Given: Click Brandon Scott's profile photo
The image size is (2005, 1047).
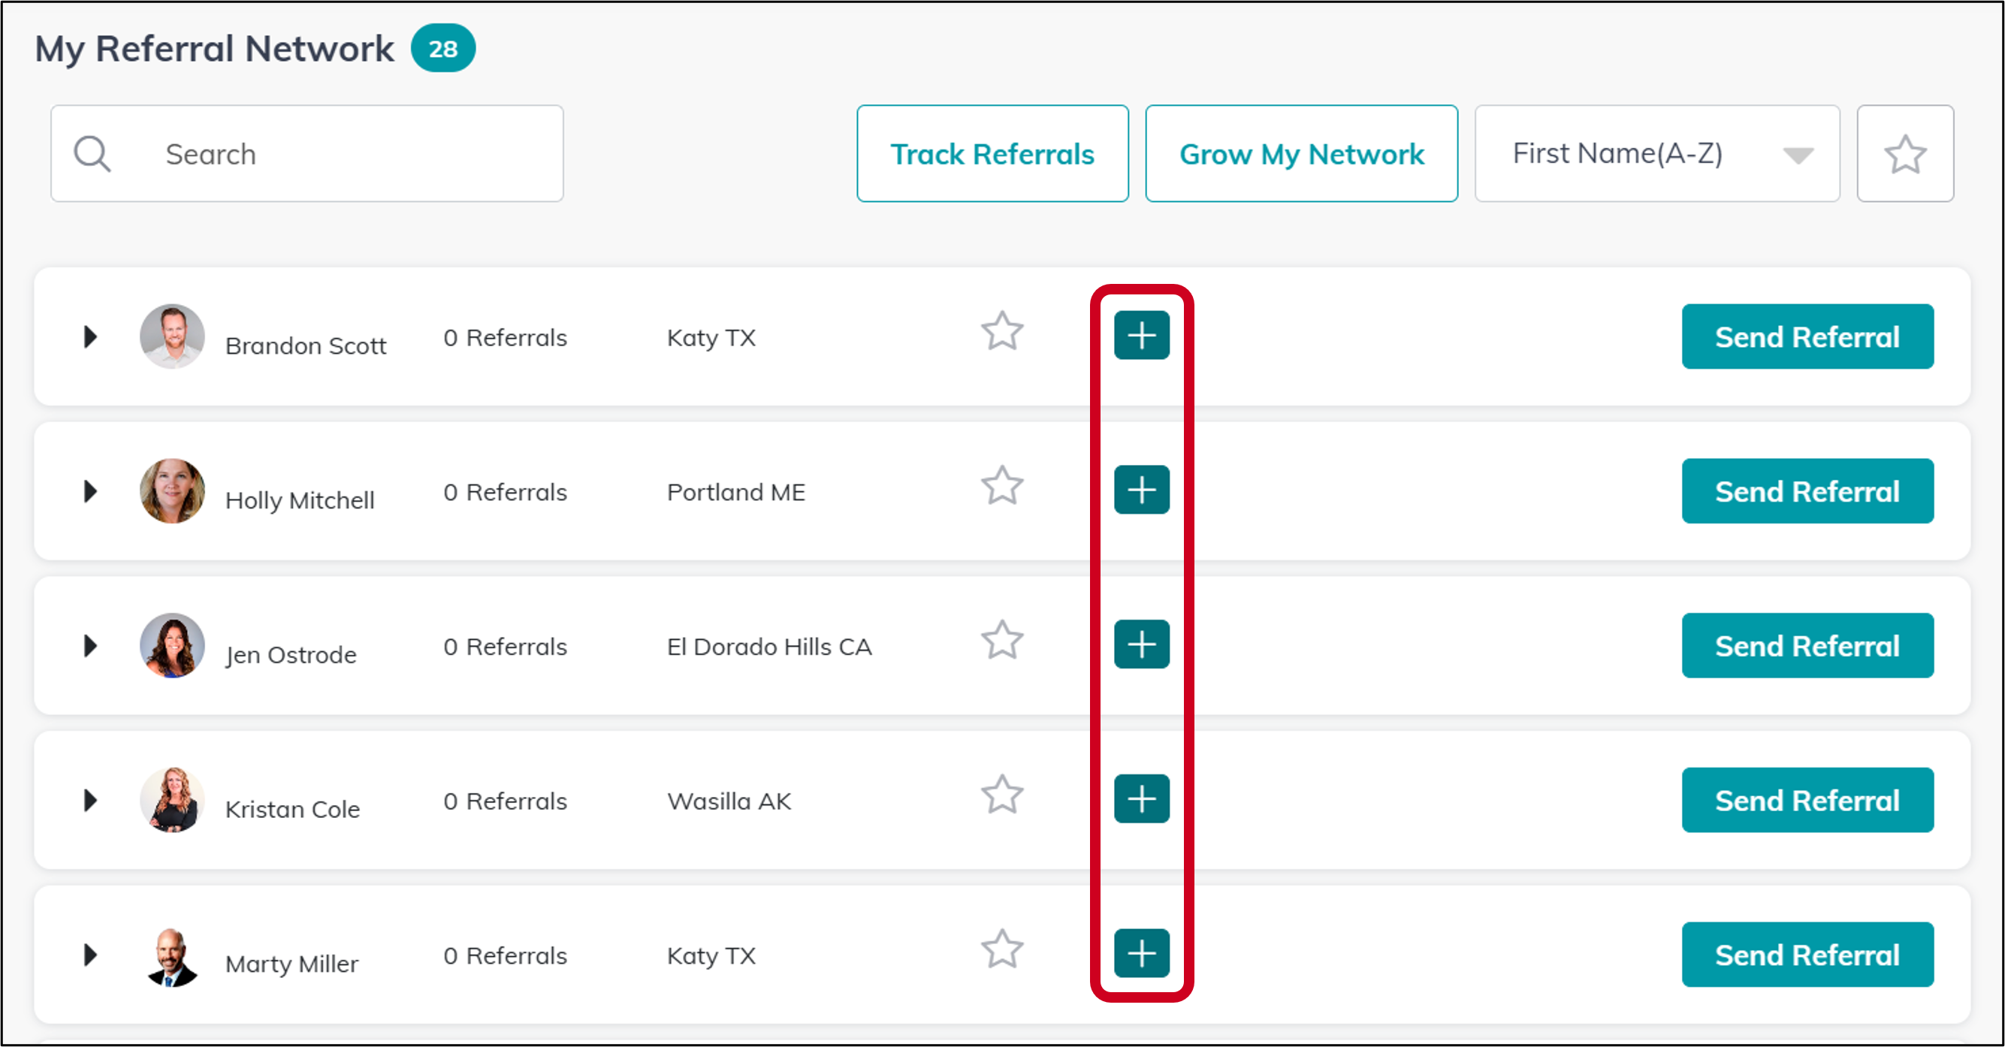Looking at the screenshot, I should tap(172, 336).
